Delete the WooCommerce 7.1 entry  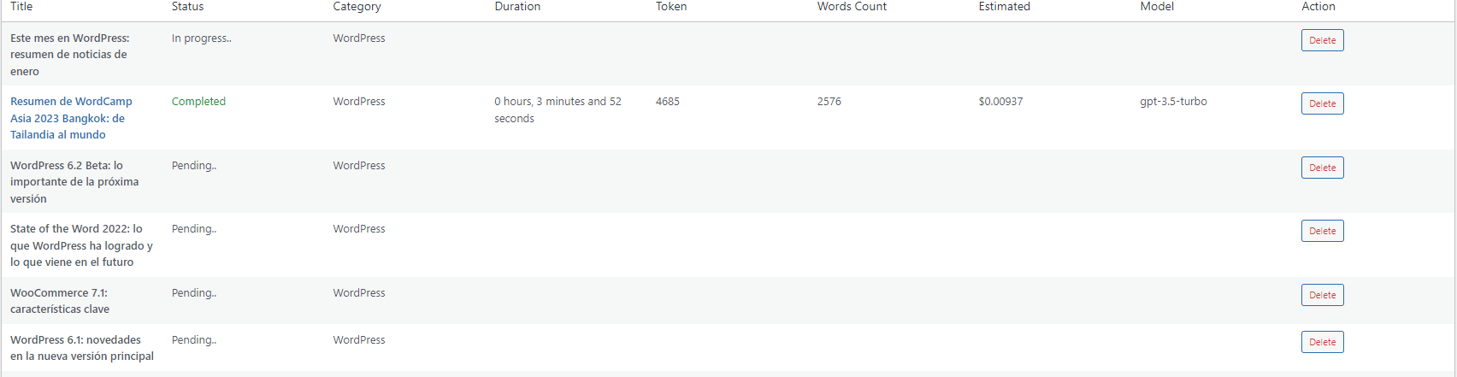point(1322,295)
